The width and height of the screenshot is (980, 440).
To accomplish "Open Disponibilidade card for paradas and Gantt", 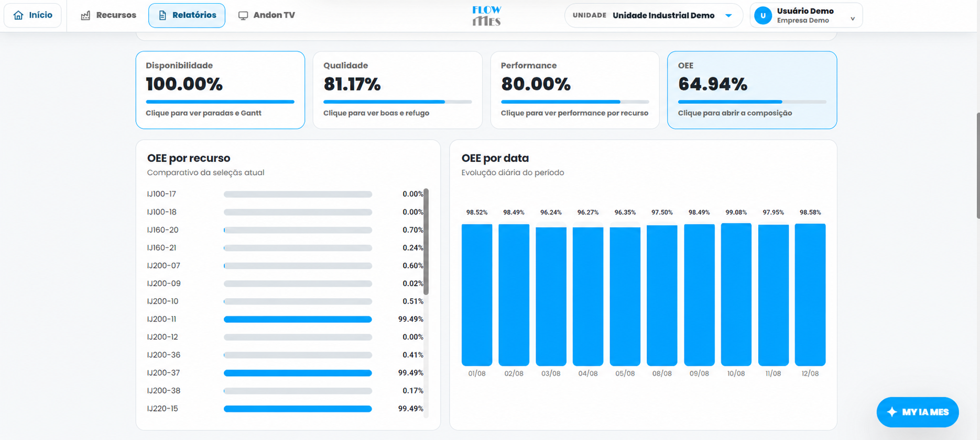I will point(220,90).
